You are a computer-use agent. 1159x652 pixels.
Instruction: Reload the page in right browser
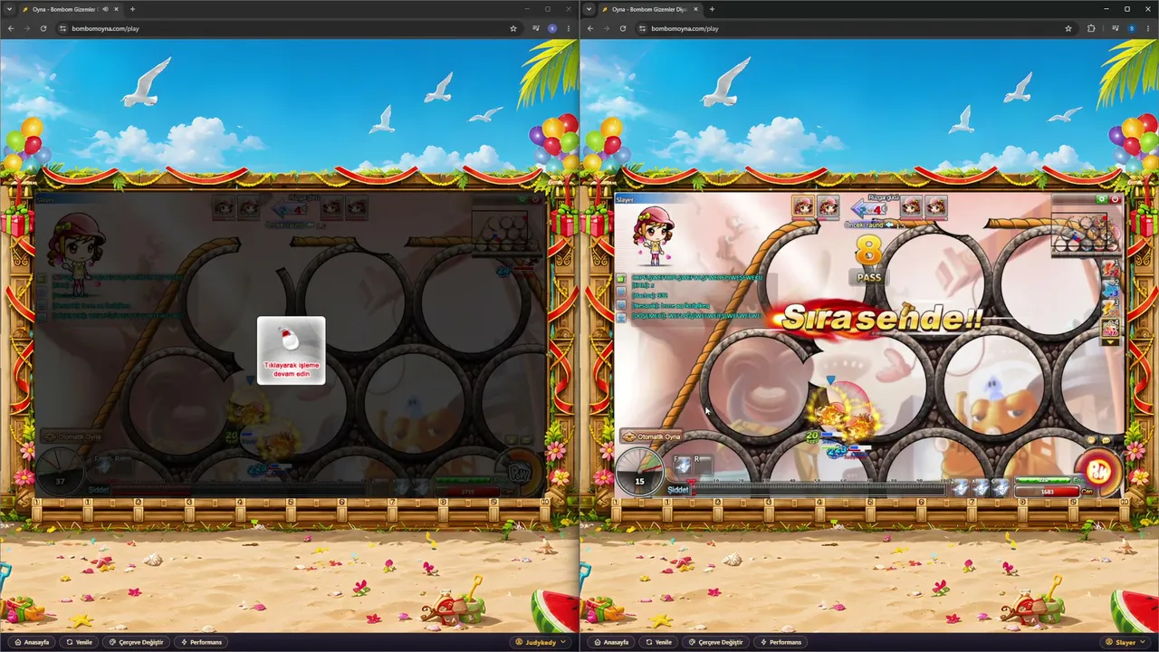point(622,28)
